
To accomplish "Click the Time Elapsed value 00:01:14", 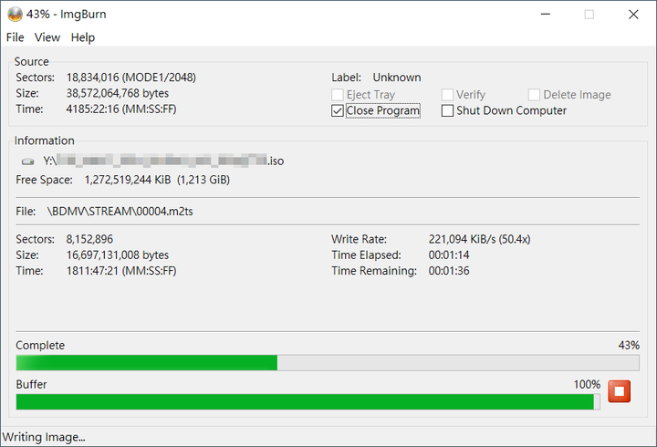I will pyautogui.click(x=449, y=255).
